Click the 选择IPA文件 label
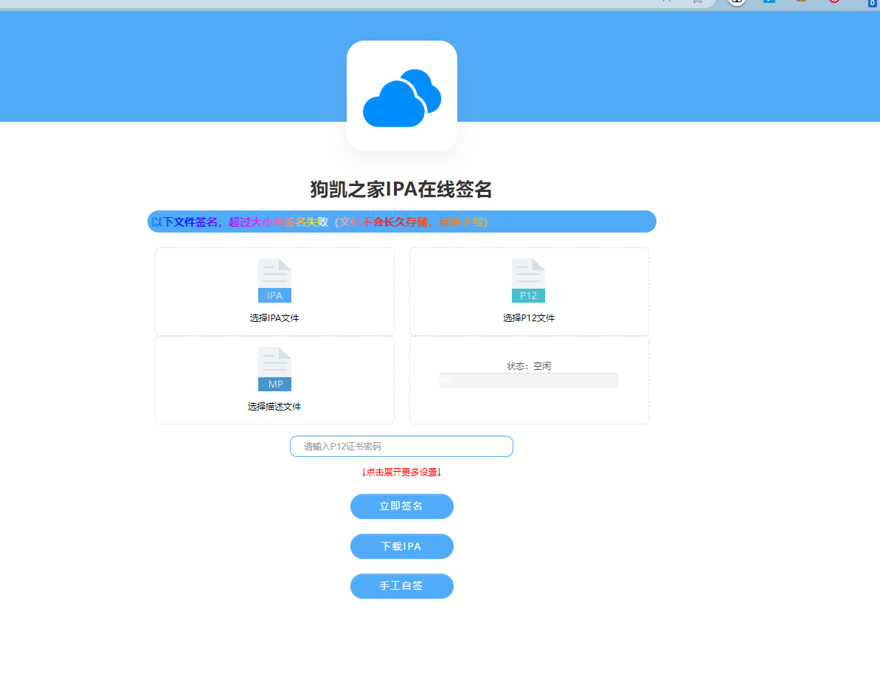 pos(274,318)
